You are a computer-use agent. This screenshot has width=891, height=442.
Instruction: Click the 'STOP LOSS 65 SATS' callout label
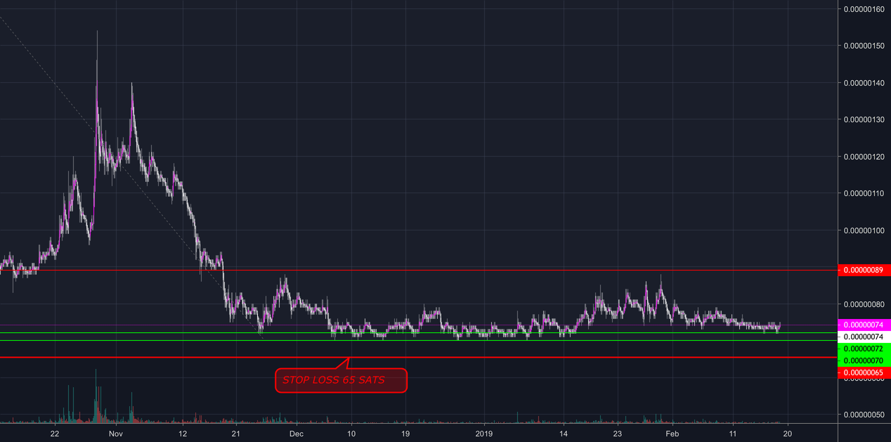(341, 380)
